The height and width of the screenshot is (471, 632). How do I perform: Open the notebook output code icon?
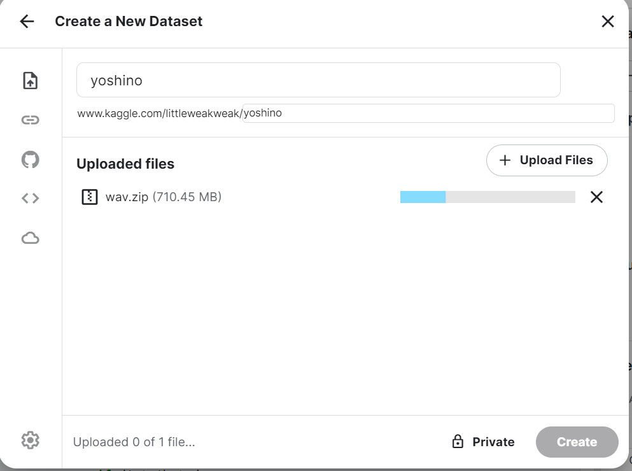[x=30, y=198]
